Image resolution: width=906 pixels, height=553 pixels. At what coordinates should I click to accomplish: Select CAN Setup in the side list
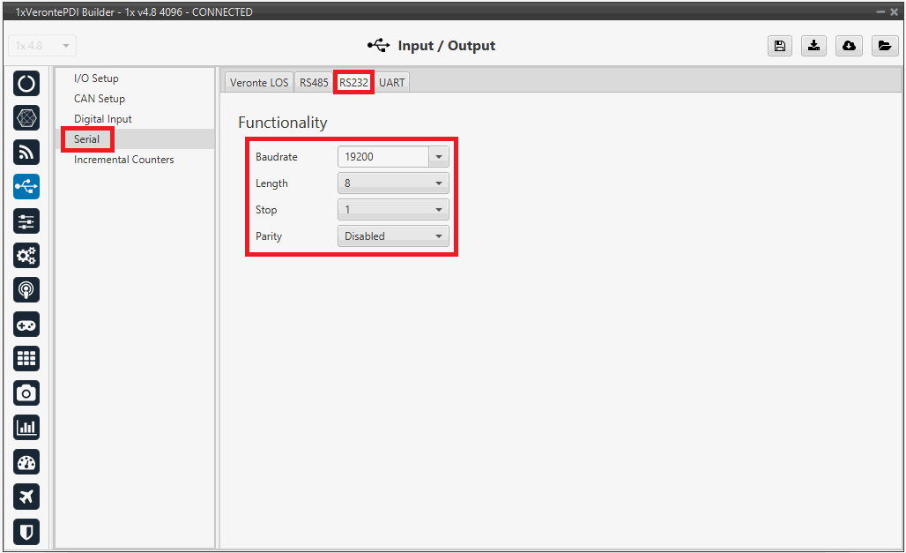pos(100,99)
